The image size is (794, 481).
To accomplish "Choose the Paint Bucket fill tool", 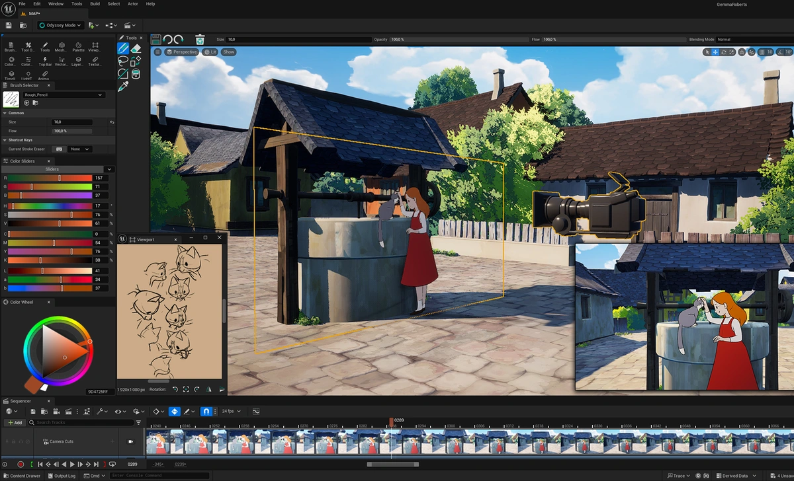I will pos(136,74).
